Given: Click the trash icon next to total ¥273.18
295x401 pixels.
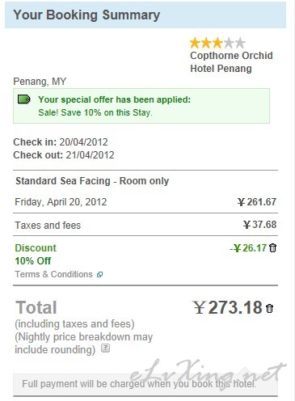Looking at the screenshot, I should click(x=269, y=308).
